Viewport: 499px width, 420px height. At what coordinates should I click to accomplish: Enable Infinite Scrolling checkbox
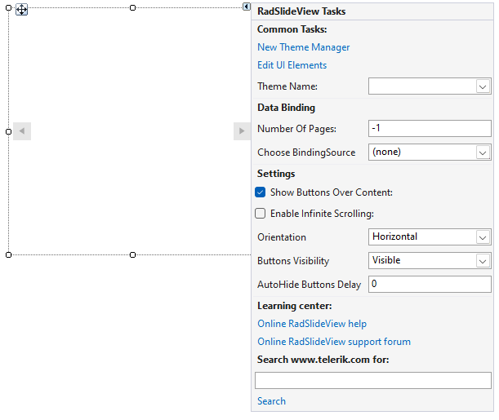pyautogui.click(x=260, y=214)
